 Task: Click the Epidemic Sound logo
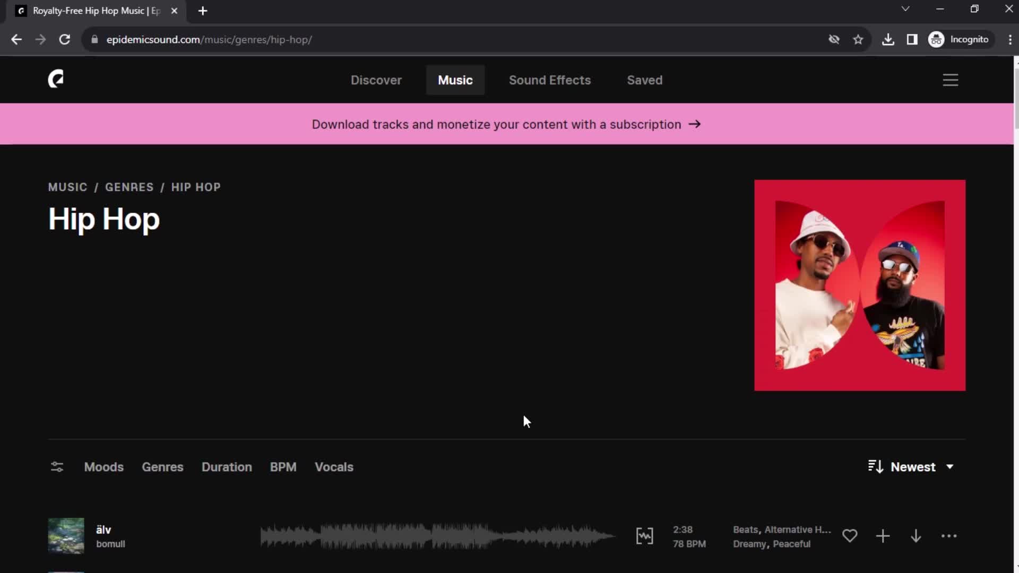click(56, 79)
